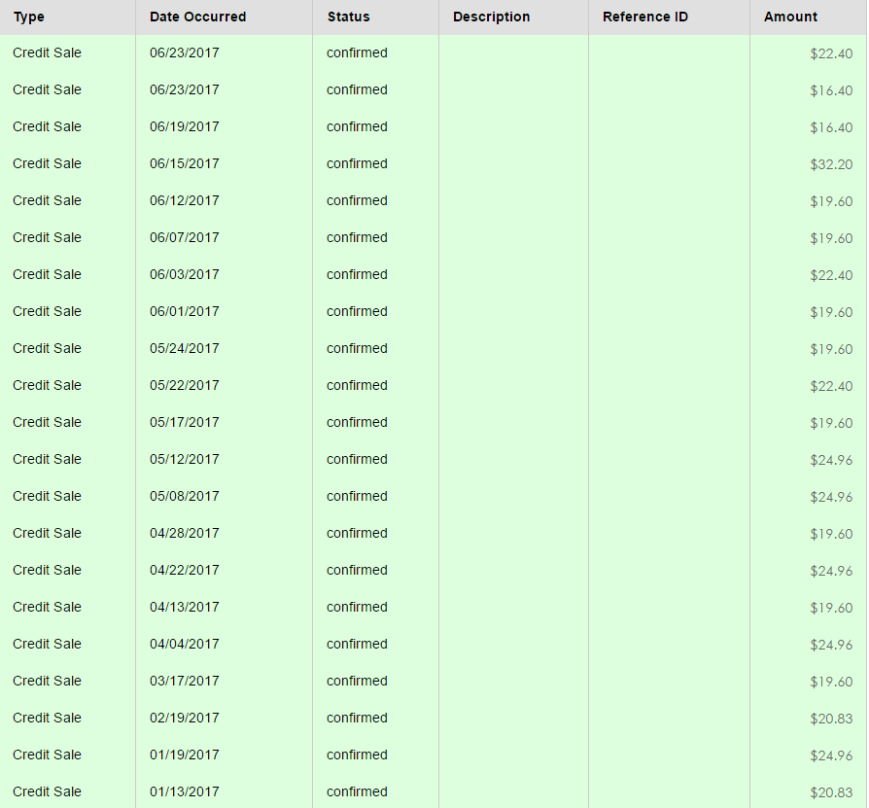The image size is (869, 808).
Task: Select the date 01/13/2017
Action: coord(185,791)
